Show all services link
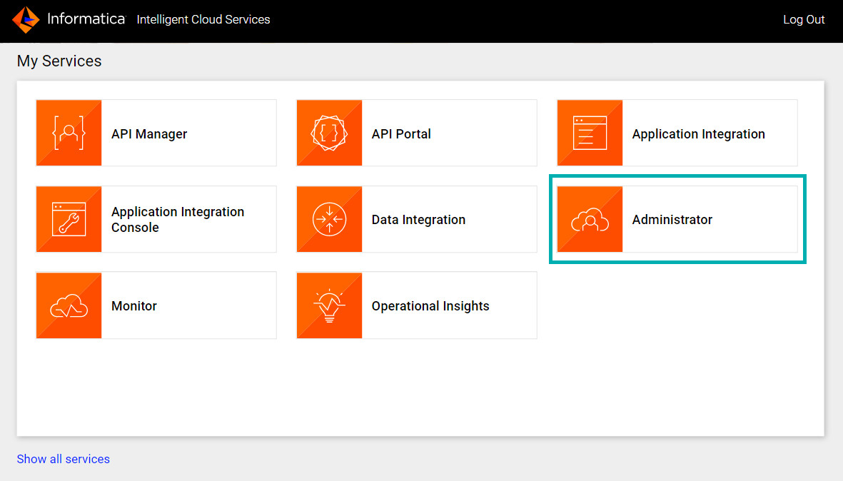 click(x=63, y=459)
